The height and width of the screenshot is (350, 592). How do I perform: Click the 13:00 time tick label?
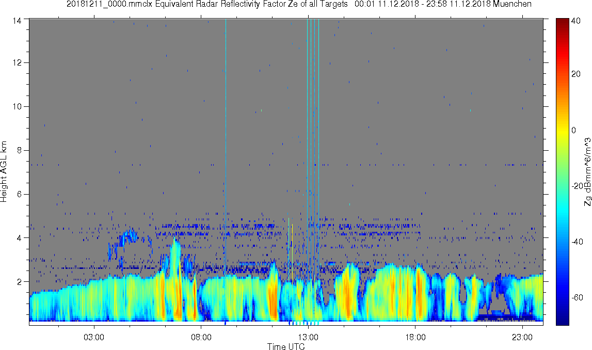click(x=308, y=337)
